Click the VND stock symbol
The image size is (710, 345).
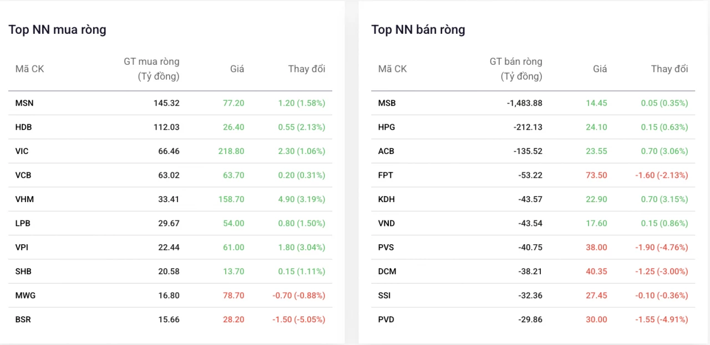[387, 224]
